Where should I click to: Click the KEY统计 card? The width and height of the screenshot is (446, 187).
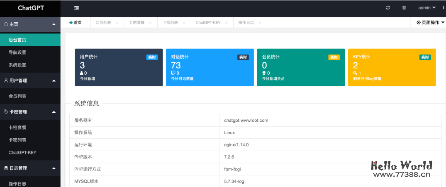(392, 67)
